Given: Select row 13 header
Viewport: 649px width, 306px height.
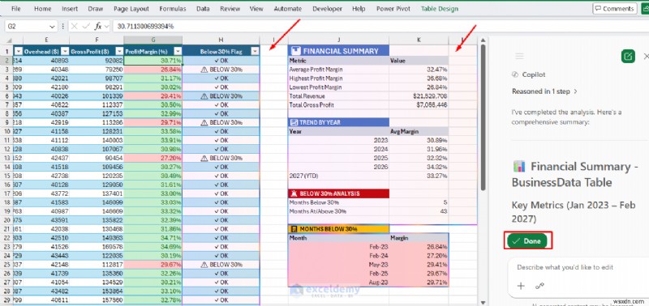Looking at the screenshot, I should [x=6, y=158].
